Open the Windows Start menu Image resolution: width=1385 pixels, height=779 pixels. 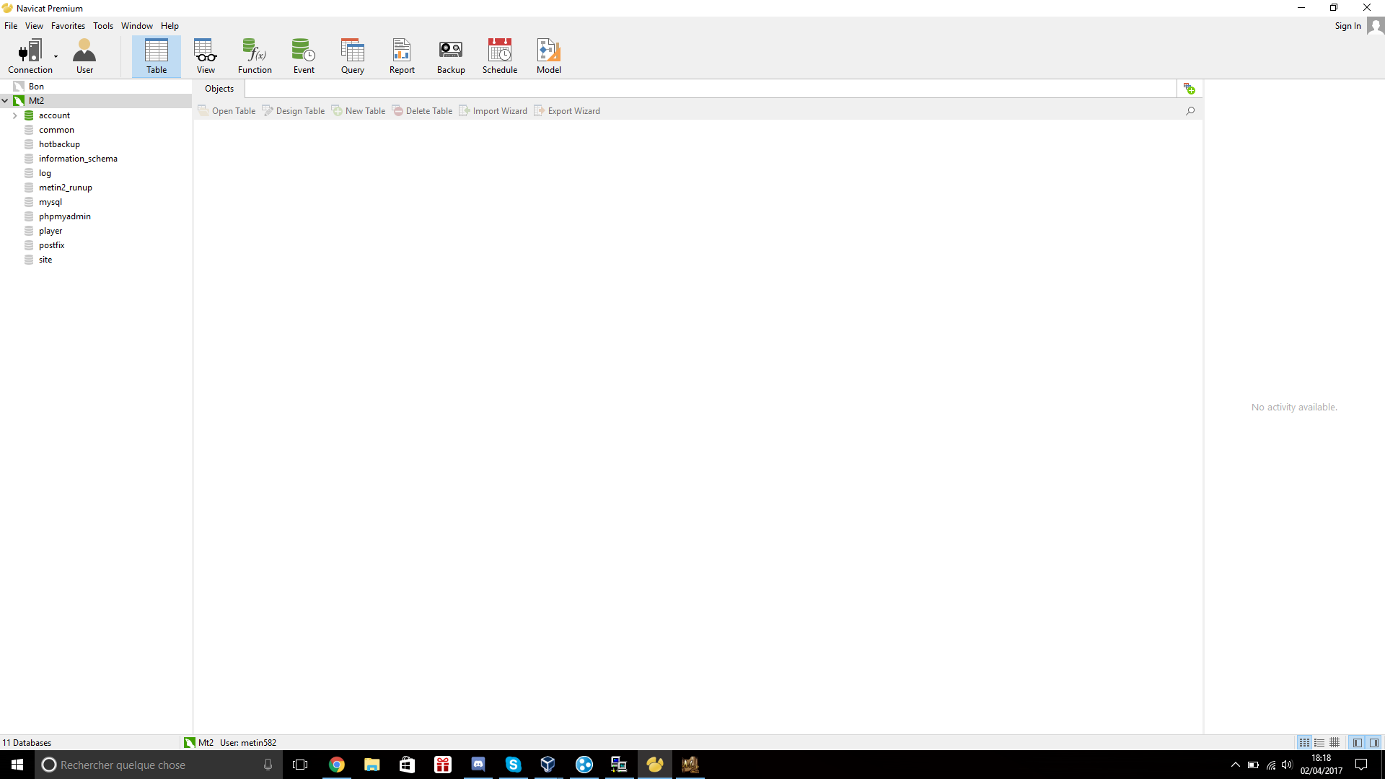click(17, 765)
